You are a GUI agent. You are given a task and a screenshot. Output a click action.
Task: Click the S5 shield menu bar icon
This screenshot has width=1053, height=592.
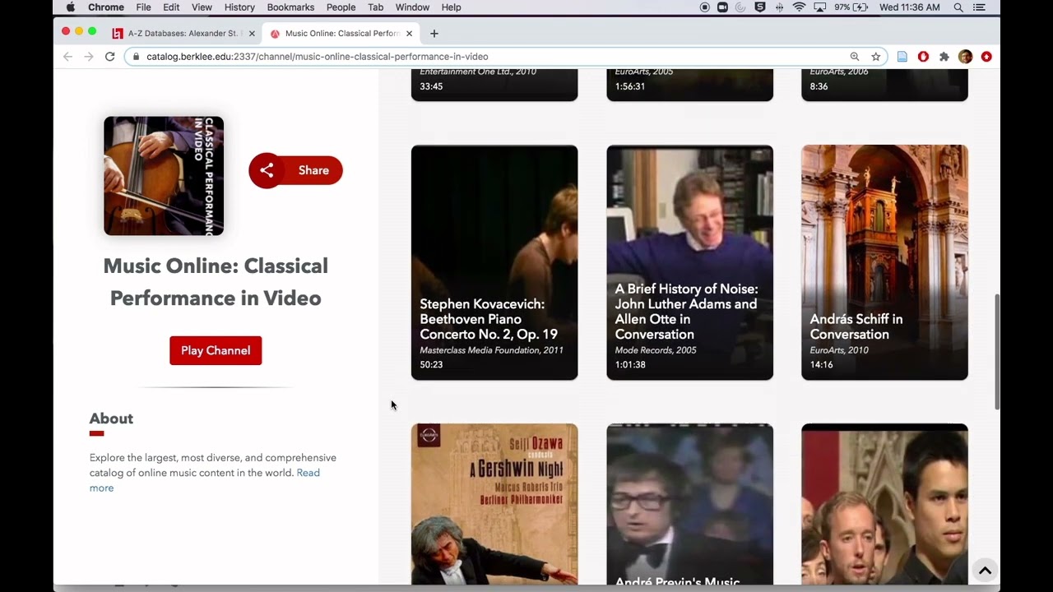tap(760, 7)
